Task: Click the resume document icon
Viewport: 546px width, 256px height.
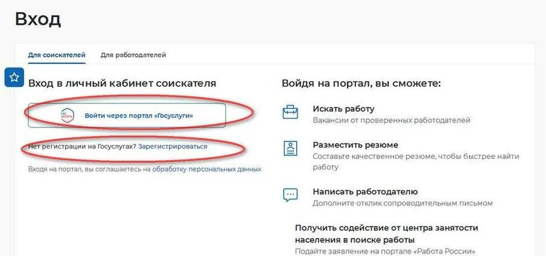Action: pos(290,149)
